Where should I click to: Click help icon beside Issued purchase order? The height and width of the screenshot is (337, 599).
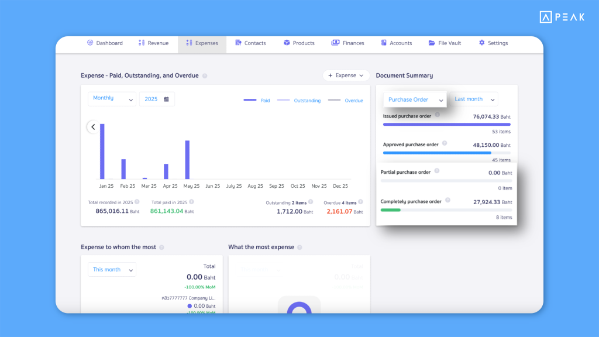click(x=438, y=116)
